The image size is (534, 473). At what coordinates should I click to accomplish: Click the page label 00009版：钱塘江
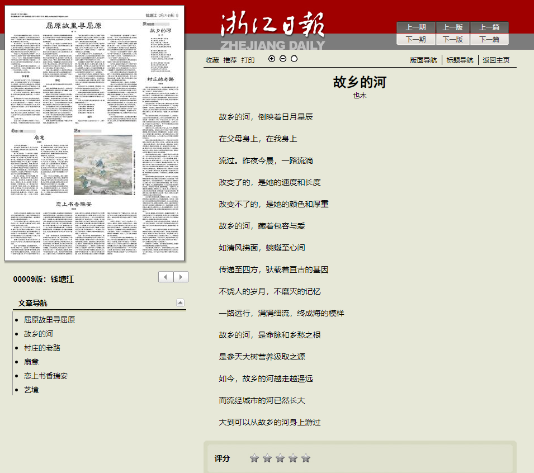(x=43, y=279)
